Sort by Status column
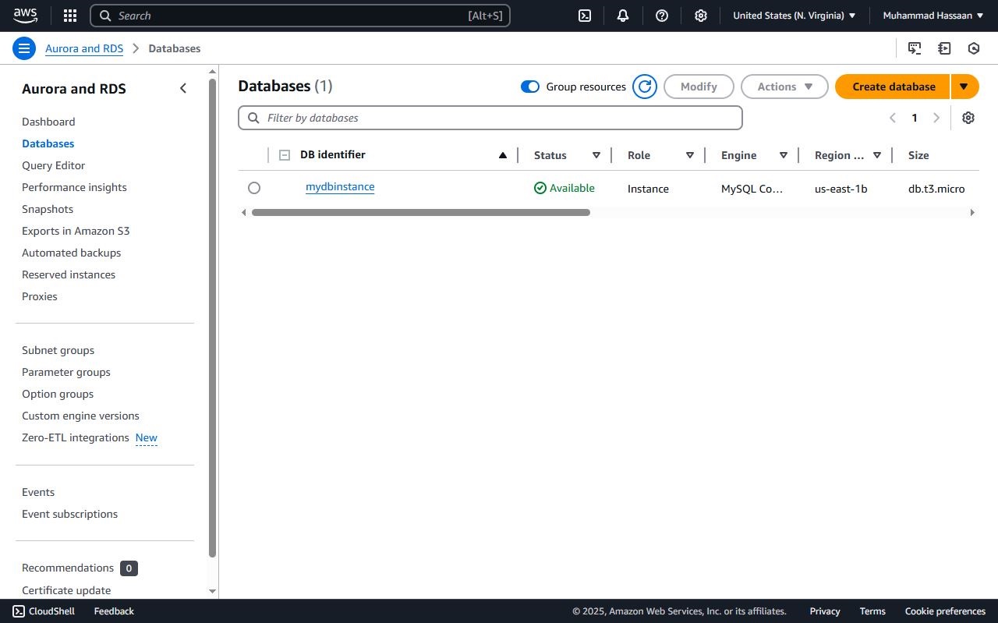This screenshot has width=998, height=623. click(x=596, y=155)
